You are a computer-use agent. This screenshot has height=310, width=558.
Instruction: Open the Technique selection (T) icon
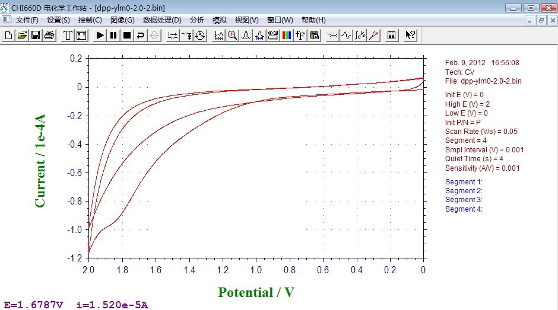click(x=68, y=35)
